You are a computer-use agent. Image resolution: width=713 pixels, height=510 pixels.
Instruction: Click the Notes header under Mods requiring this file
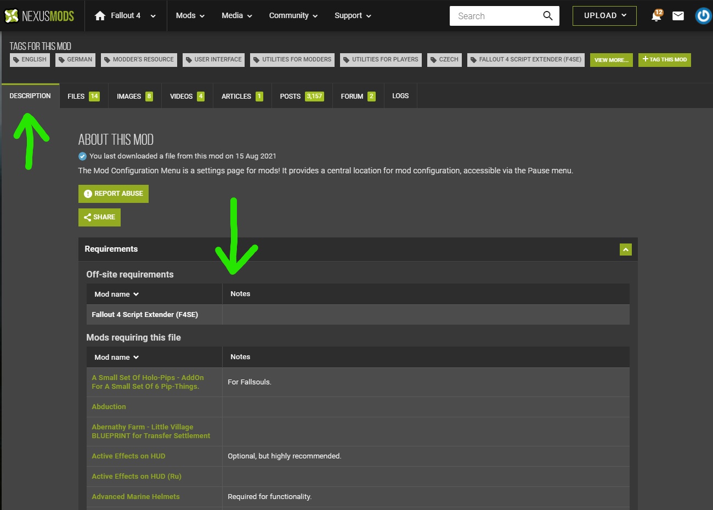(x=240, y=357)
